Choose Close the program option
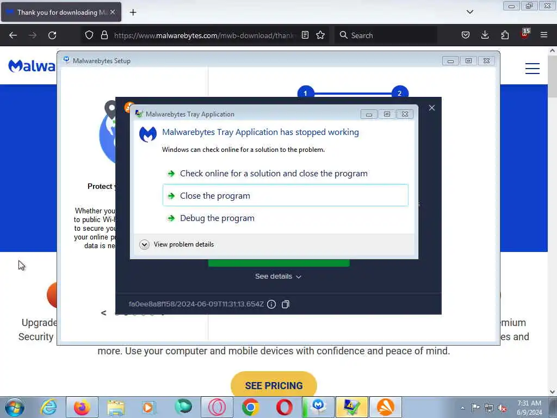557x418 pixels. tap(286, 195)
